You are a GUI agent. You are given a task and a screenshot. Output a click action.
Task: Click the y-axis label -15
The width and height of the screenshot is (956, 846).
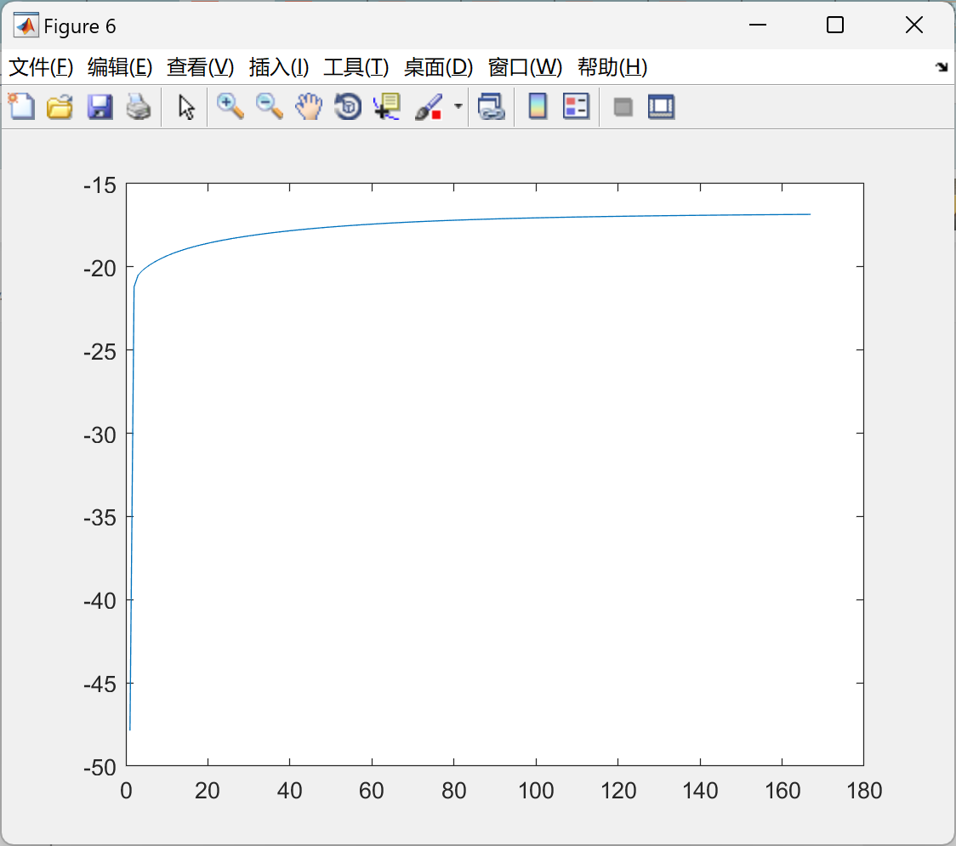(100, 185)
